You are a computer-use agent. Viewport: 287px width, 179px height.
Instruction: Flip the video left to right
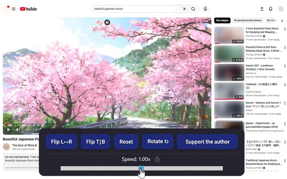(x=61, y=142)
